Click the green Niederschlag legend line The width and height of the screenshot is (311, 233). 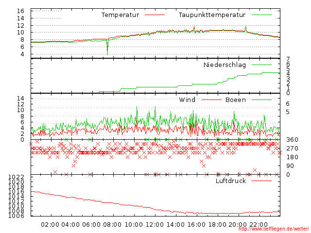(261, 65)
